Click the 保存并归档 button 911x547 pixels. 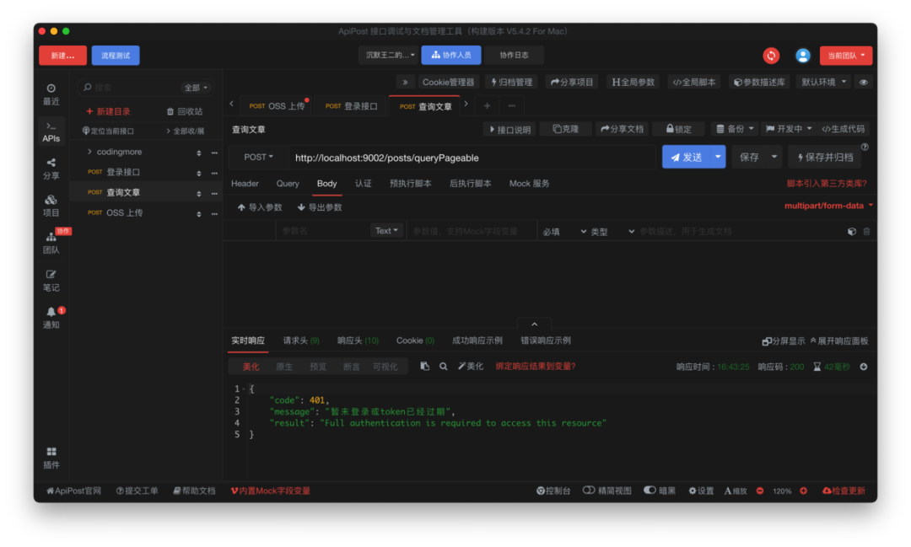click(825, 158)
